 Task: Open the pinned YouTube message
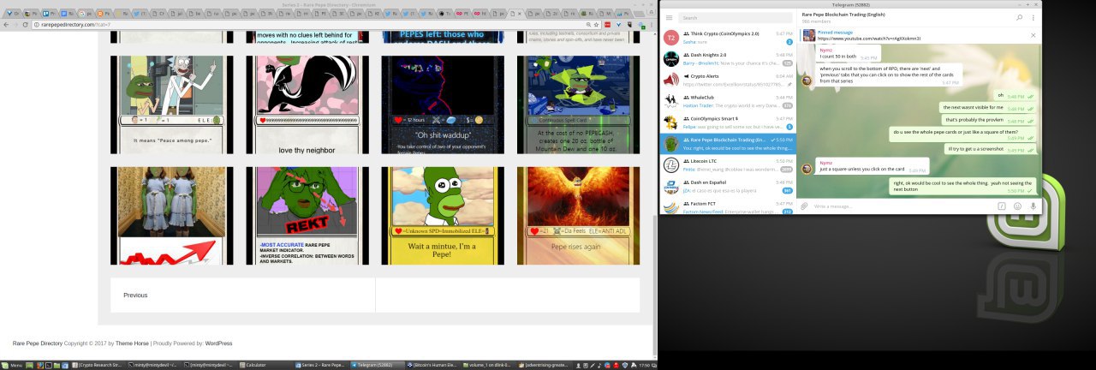(912, 35)
